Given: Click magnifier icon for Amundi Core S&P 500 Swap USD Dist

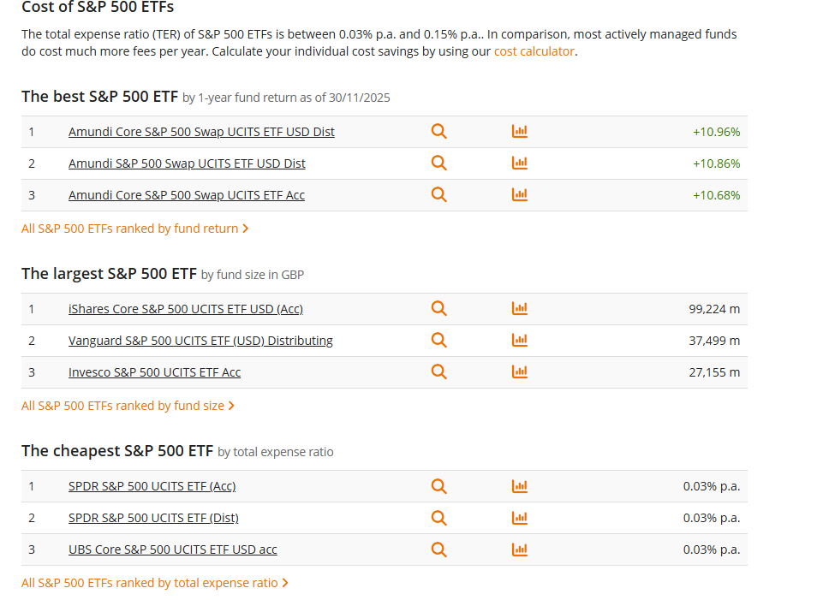Looking at the screenshot, I should click(438, 132).
